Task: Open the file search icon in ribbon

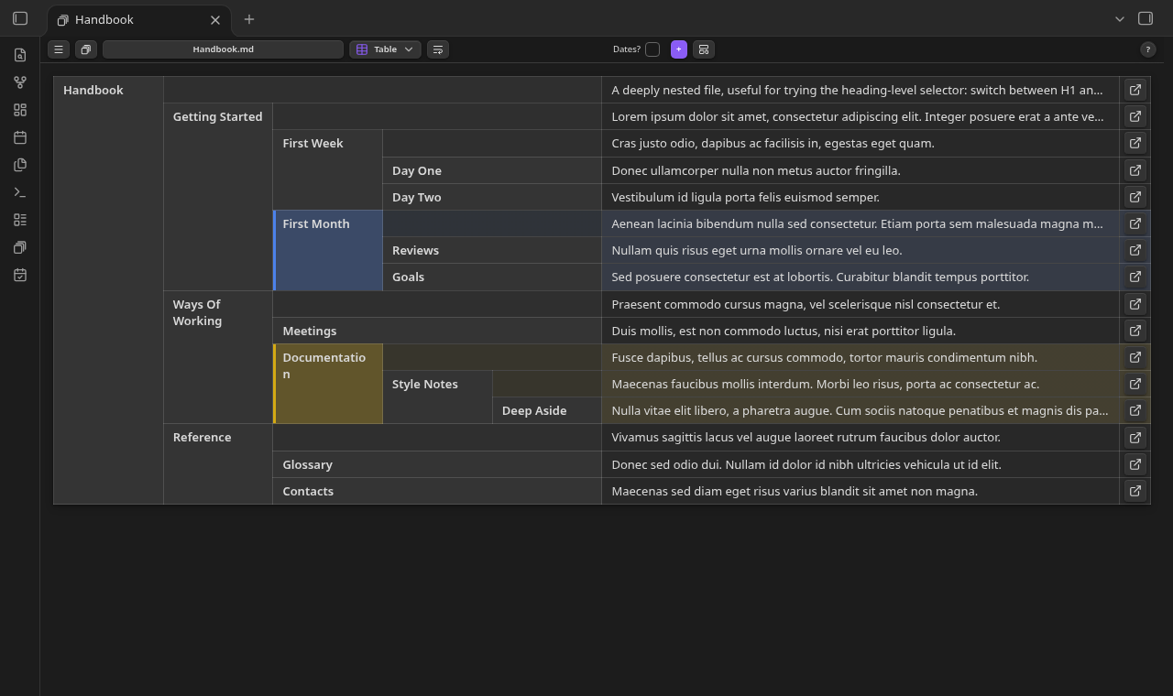Action: point(20,55)
